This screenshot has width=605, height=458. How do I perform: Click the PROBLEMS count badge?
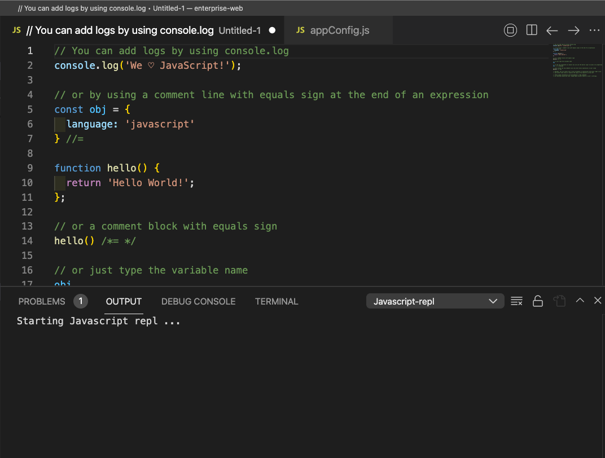tap(80, 301)
